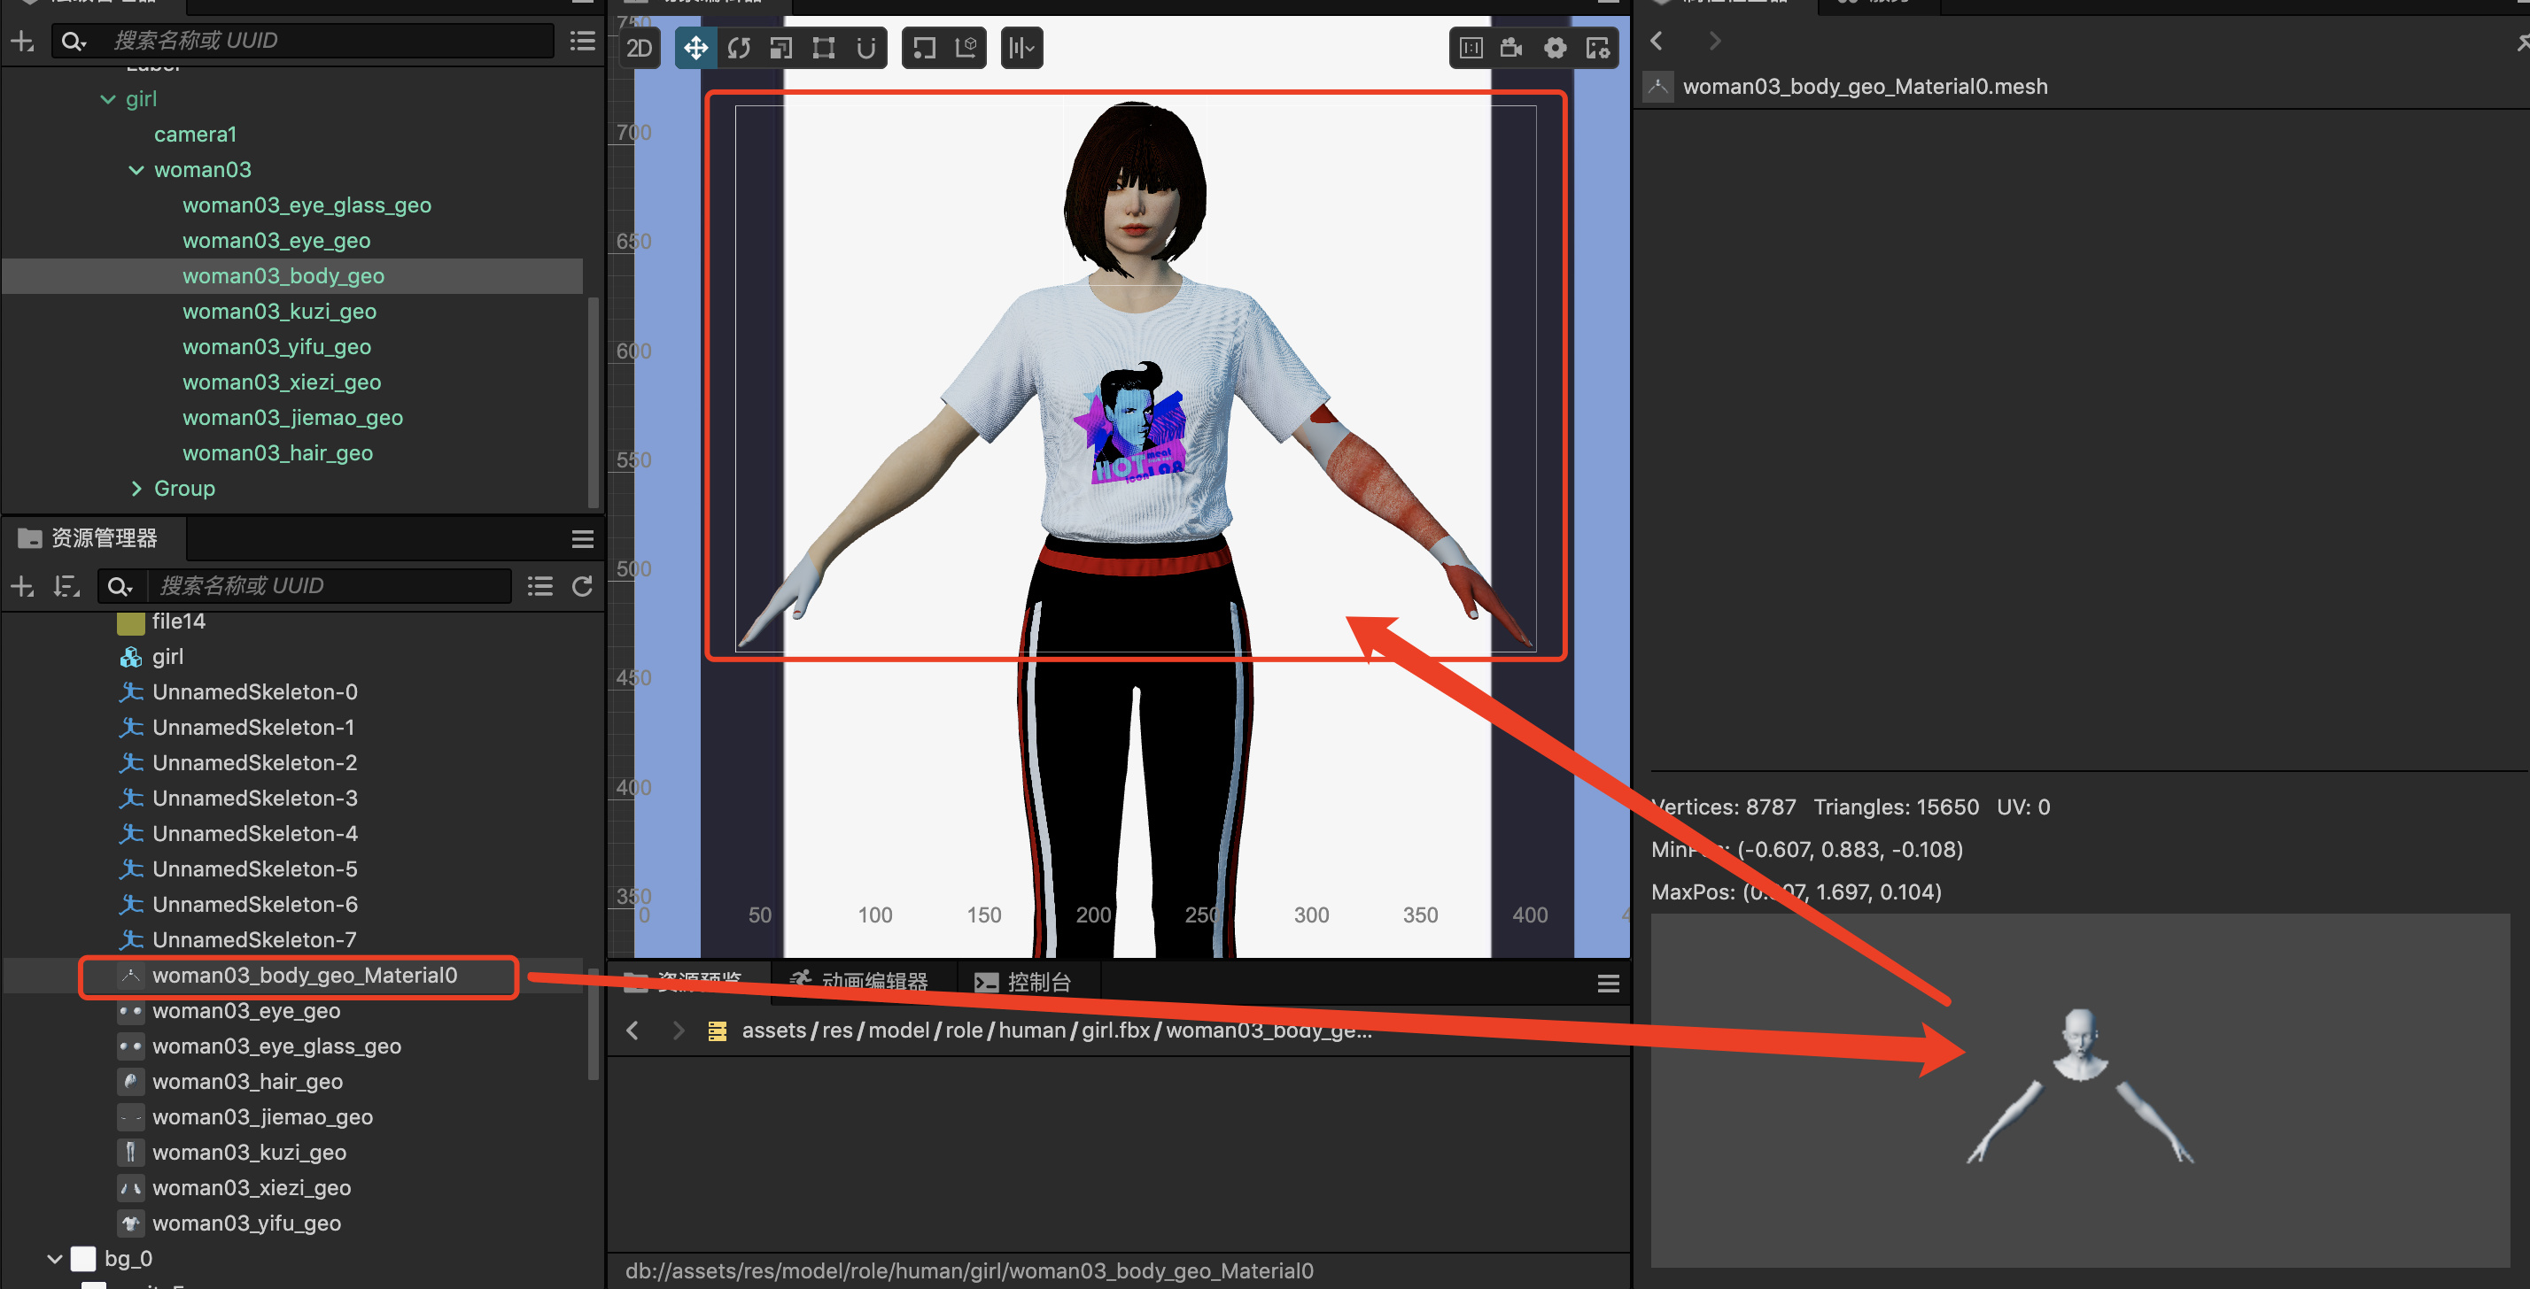This screenshot has width=2530, height=1289.
Task: Click the asset sort order icon
Action: click(66, 586)
